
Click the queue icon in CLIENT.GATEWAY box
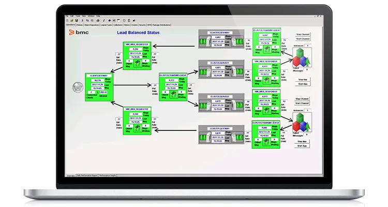pyautogui.click(x=97, y=92)
